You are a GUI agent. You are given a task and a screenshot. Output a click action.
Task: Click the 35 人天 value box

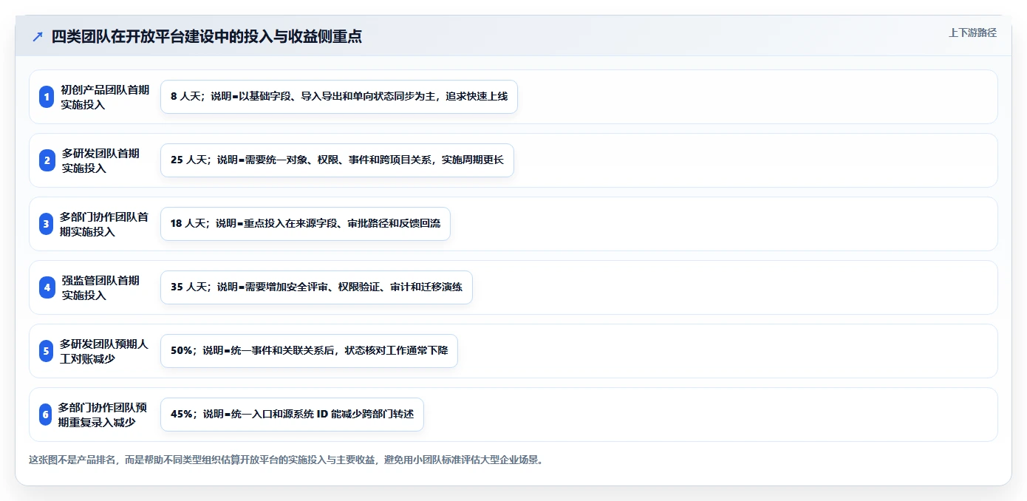(316, 287)
